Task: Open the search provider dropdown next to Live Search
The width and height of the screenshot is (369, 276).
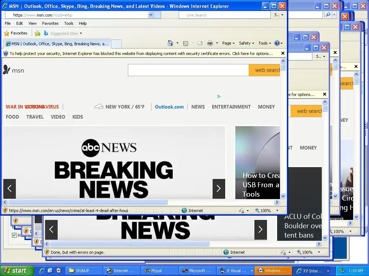Action: [x=283, y=15]
